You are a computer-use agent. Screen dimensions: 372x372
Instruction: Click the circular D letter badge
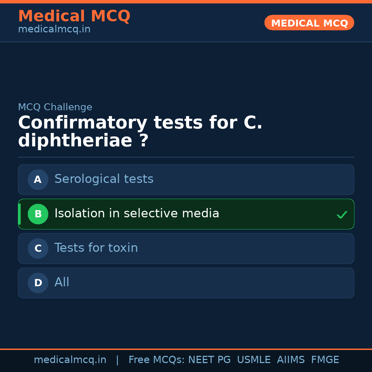tap(38, 283)
